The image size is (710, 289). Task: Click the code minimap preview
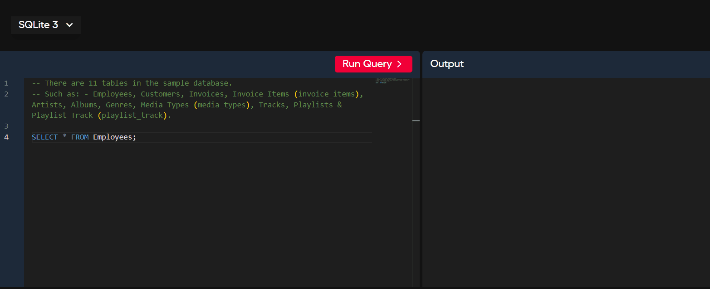pyautogui.click(x=392, y=81)
